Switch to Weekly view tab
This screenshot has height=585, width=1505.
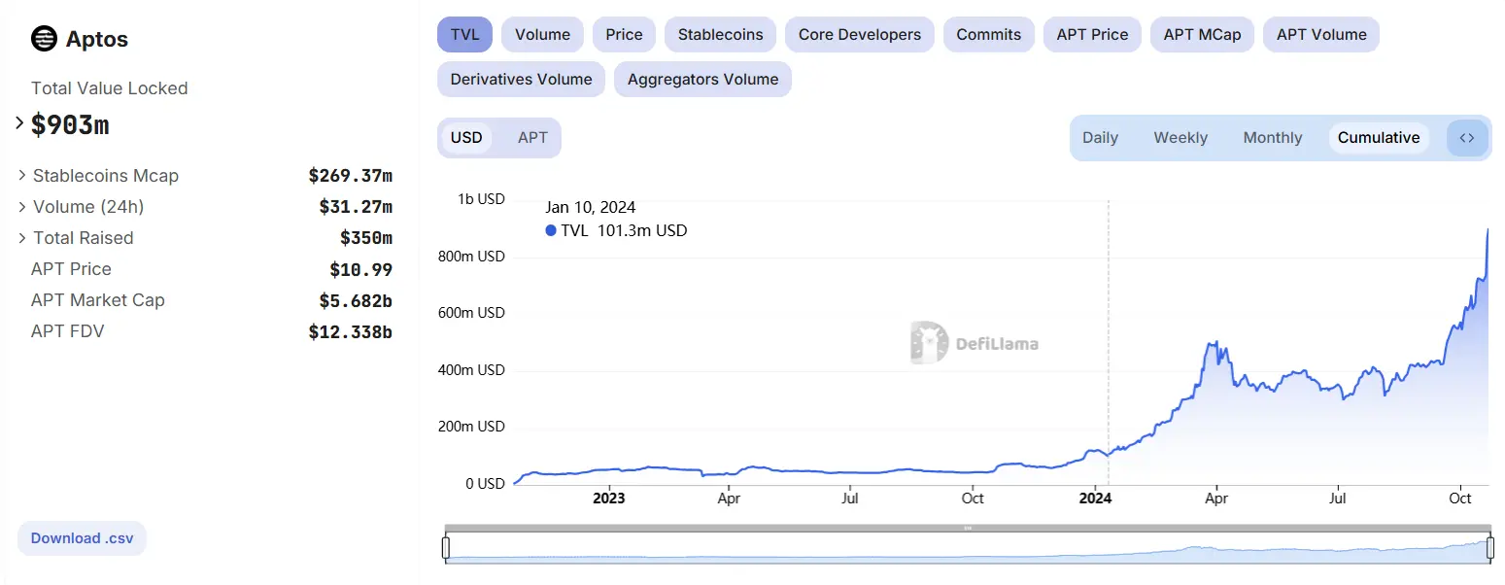(x=1180, y=138)
